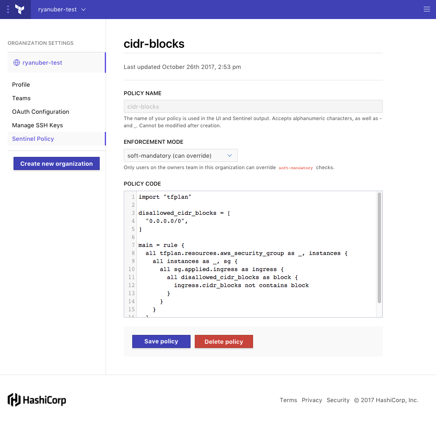Image resolution: width=436 pixels, height=422 pixels.
Task: Click the globe icon next to ryanuber-test
Action: coord(17,63)
